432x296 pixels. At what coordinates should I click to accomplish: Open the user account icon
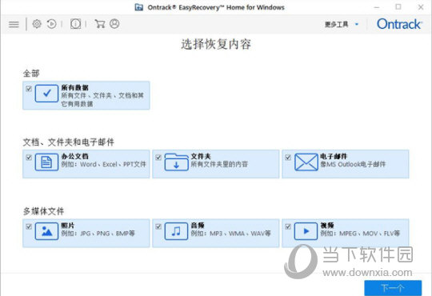coord(114,24)
